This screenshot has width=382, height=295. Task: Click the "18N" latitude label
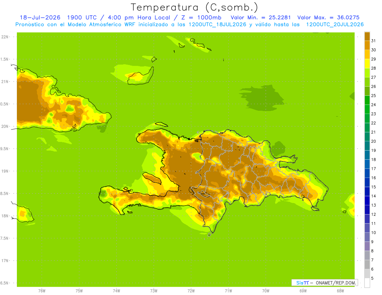(x=4, y=216)
